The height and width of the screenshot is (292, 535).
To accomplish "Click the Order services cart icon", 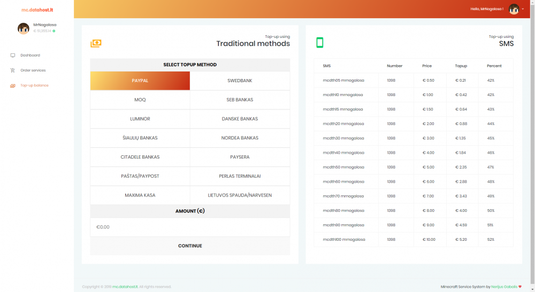I will pyautogui.click(x=13, y=70).
